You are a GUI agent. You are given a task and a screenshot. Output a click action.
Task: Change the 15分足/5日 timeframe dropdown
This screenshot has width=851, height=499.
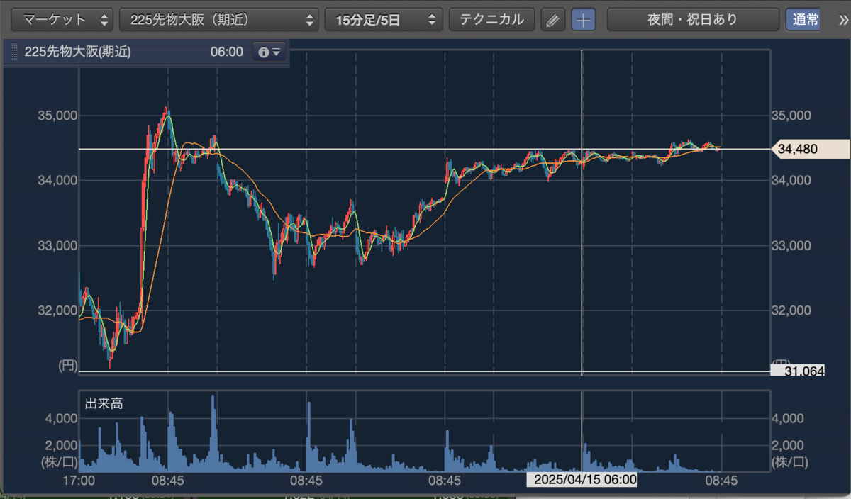(x=384, y=19)
